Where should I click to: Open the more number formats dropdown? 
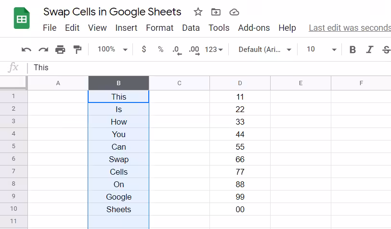pyautogui.click(x=214, y=50)
